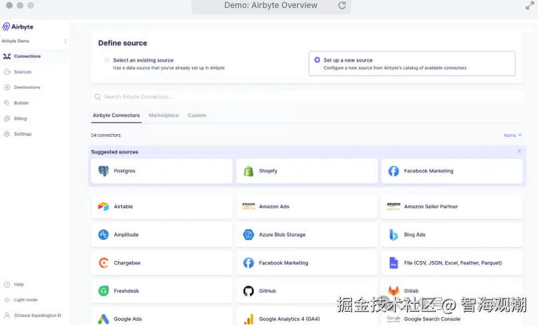Open the Airtable connector label
This screenshot has width=538, height=325.
[x=123, y=206]
